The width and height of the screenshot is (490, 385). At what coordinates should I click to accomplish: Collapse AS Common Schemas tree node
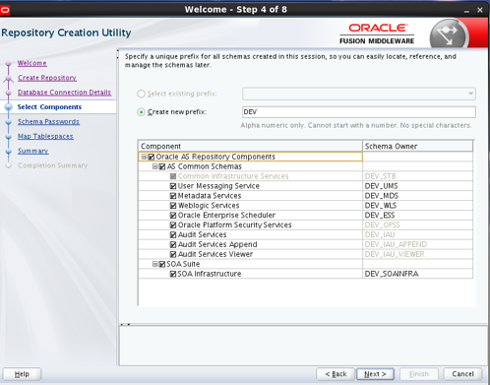click(154, 166)
